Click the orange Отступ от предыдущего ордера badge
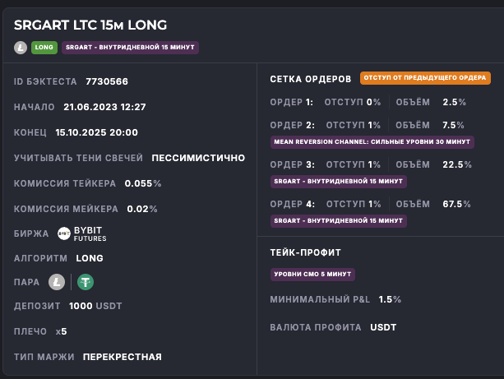Image resolution: width=504 pixels, height=379 pixels. coord(425,78)
